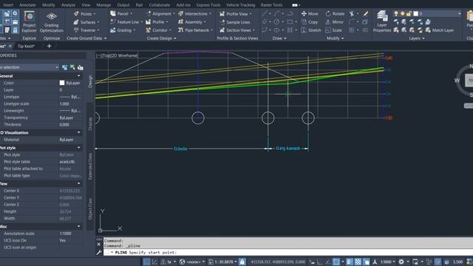The height and width of the screenshot is (266, 473).
Task: Open the Points dropdown
Action: (85, 14)
